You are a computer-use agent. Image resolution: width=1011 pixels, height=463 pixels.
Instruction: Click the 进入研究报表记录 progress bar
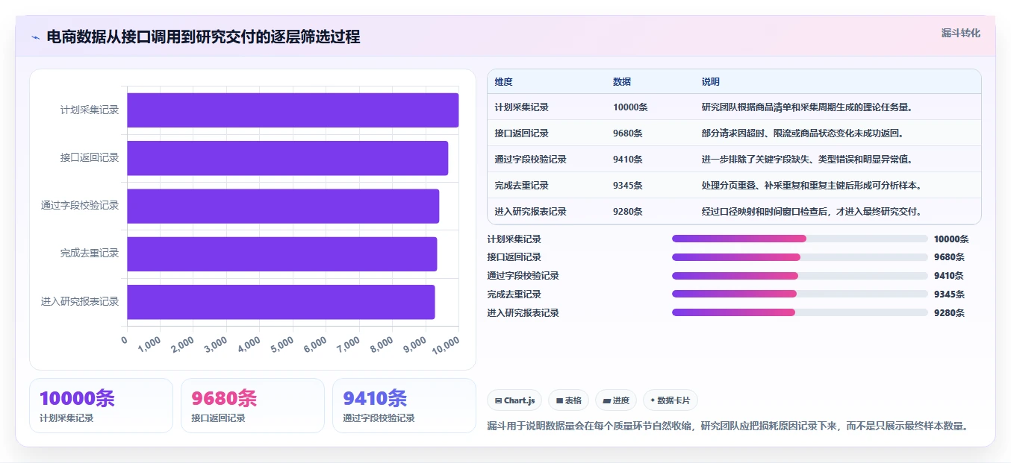800,312
